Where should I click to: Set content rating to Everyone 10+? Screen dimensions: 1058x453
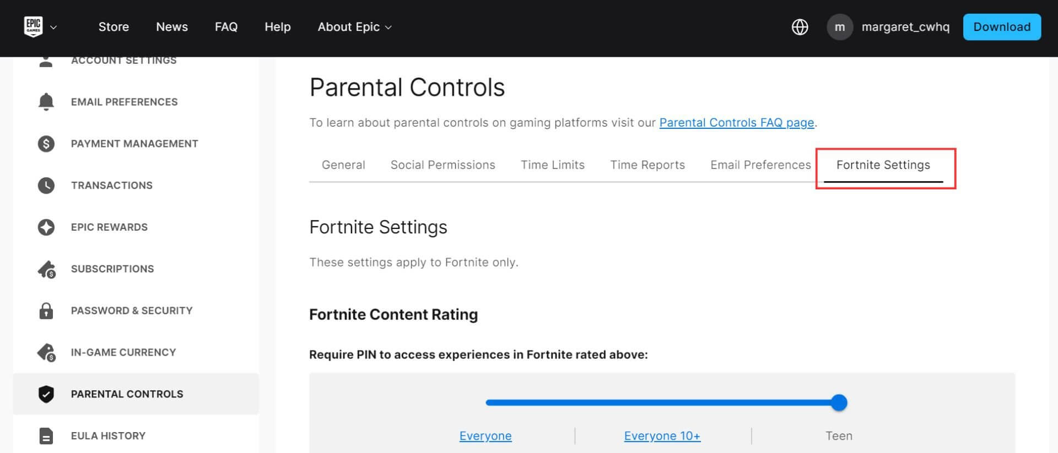point(662,436)
